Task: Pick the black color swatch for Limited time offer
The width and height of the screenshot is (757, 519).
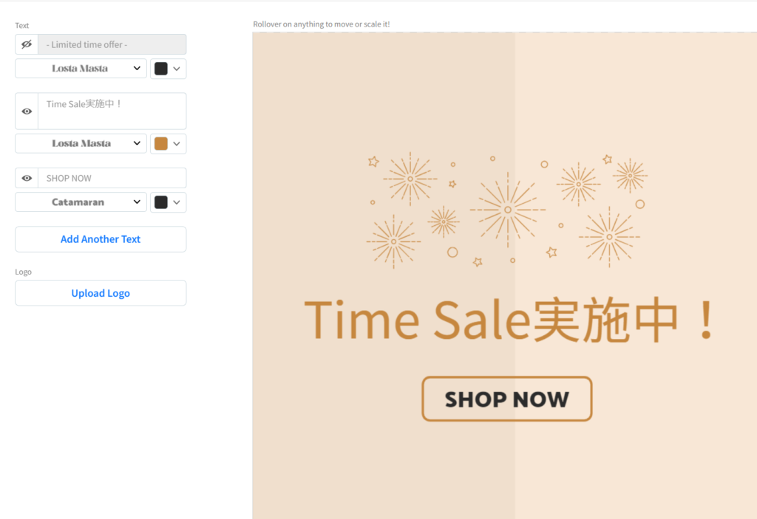Action: tap(160, 69)
